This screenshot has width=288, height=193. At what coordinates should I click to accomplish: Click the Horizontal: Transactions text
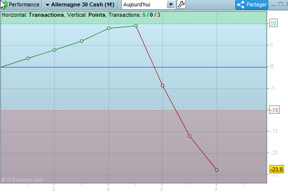33,15
